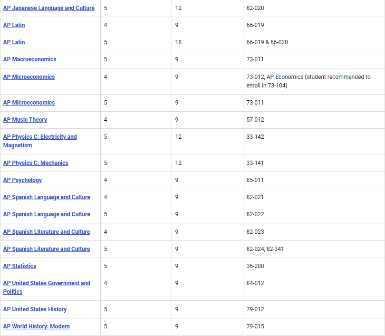The height and width of the screenshot is (336, 385).
Task: Click the "82-024, 82-341" course equivalent cell
Action: [x=265, y=249]
